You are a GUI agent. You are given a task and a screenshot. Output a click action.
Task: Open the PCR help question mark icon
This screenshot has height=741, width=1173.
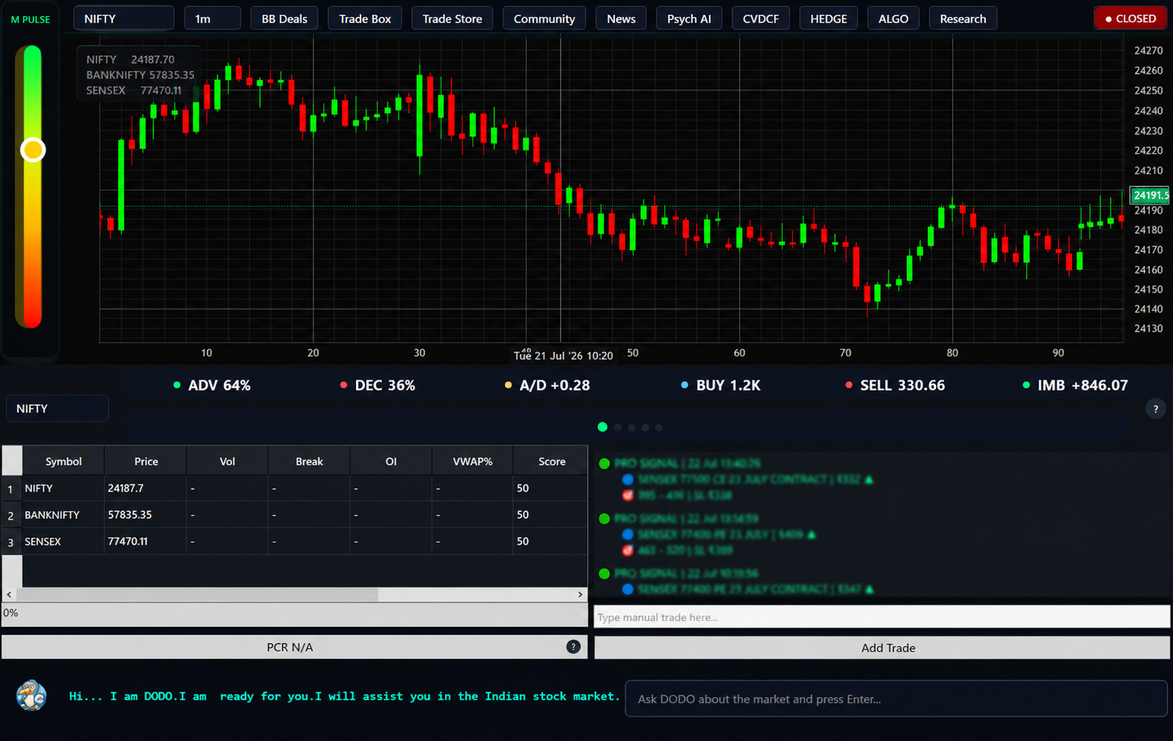click(573, 647)
